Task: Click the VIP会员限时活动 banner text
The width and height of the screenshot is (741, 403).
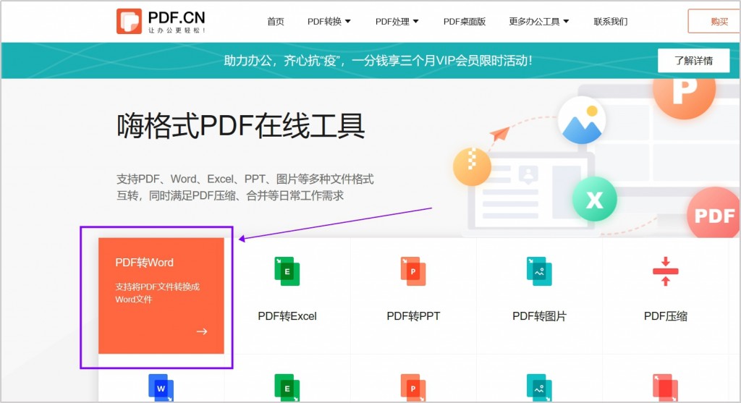Action: click(378, 61)
